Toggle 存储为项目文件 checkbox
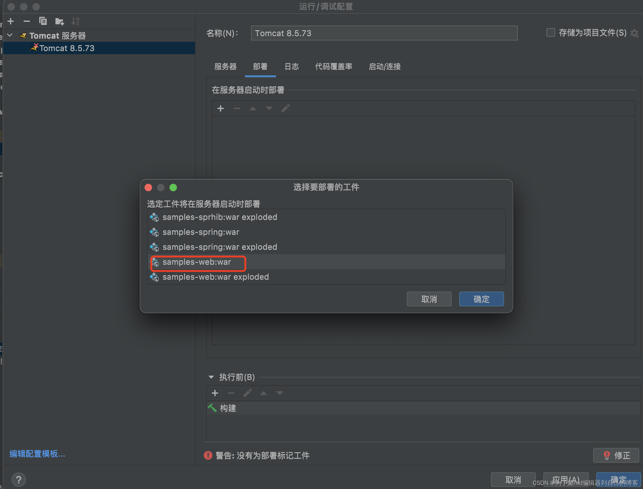The width and height of the screenshot is (643, 489). pos(548,33)
